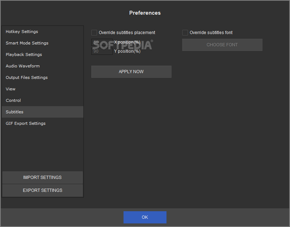Viewport: 290px width, 227px height.
Task: Select the Subtitles category
Action: (x=43, y=112)
